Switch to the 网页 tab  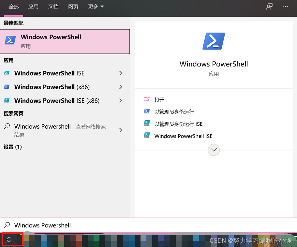click(x=73, y=7)
